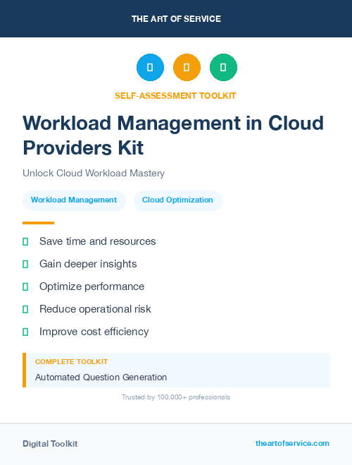Click the Unlock Cloud Workload Mastery subtitle
352x465 pixels.
pos(94,173)
